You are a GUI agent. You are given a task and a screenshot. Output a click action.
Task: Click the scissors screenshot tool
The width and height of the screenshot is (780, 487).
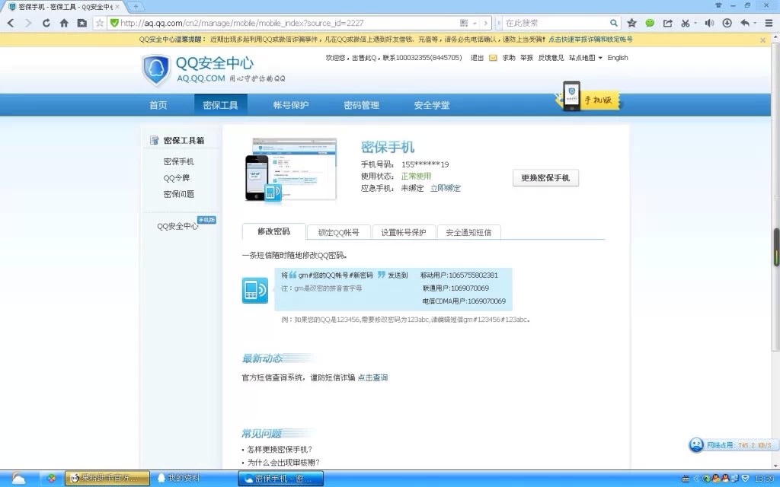click(x=686, y=23)
